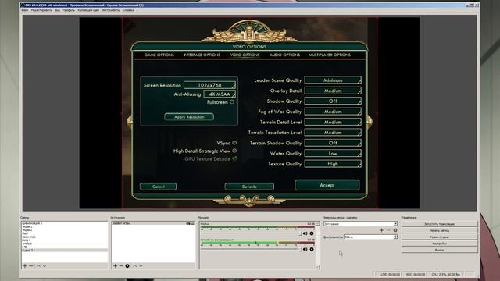Open the Terrain Detail Level dropdown
Viewport: 500px width, 281px height.
point(333,122)
